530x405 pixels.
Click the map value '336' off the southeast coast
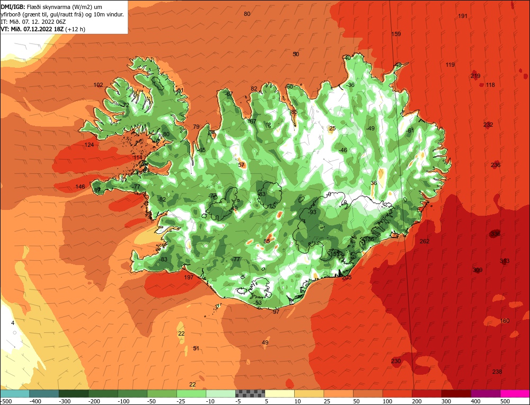pyautogui.click(x=496, y=234)
